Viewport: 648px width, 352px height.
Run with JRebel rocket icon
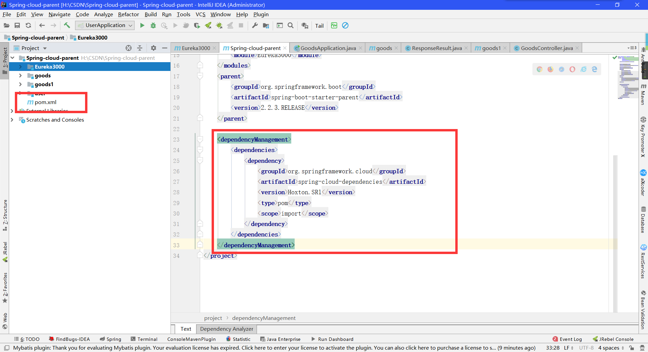click(x=208, y=25)
